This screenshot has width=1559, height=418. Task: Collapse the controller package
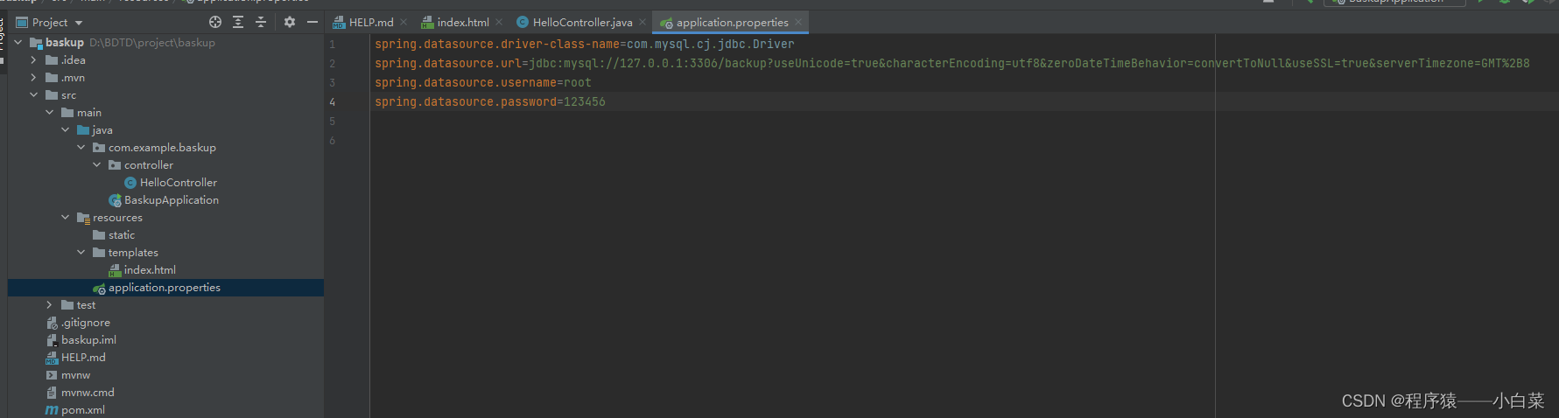[97, 164]
